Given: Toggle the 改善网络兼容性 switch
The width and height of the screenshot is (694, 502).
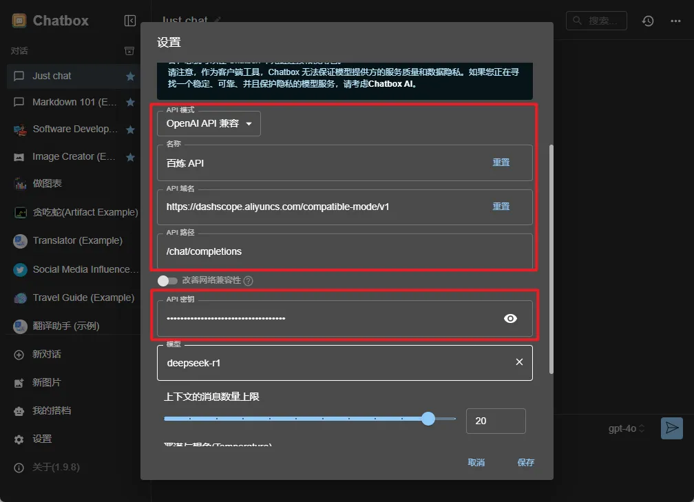Looking at the screenshot, I should tap(167, 281).
